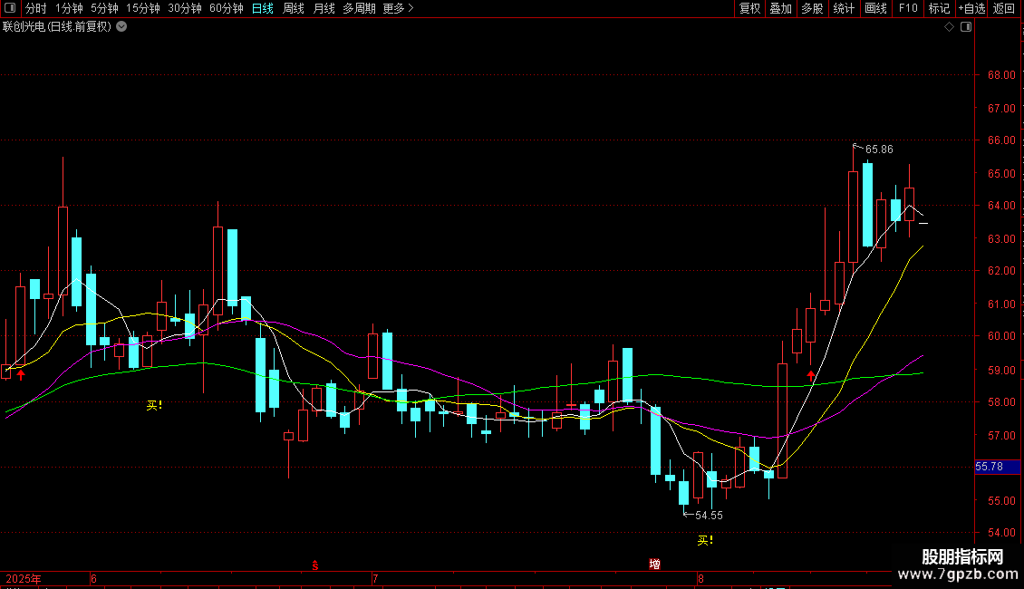Viewport: 1024px width, 589px height.
Task: Click the 65.86 high price label
Action: (879, 150)
